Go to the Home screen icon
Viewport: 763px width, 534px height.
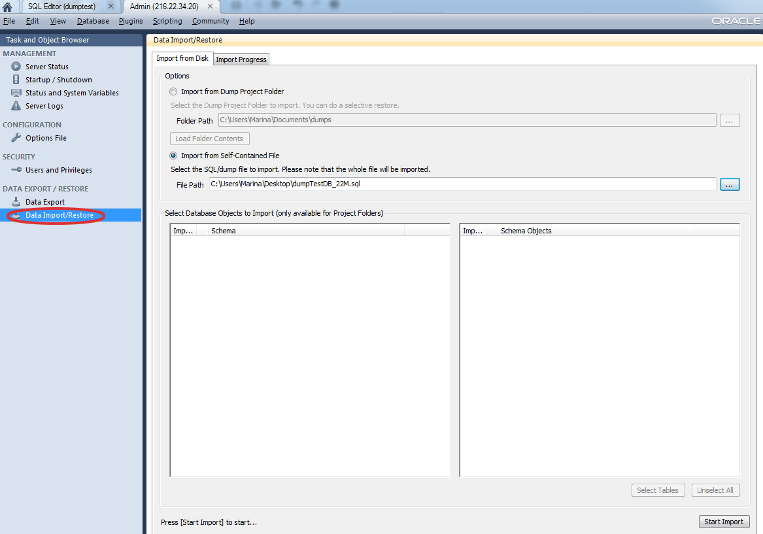point(7,7)
